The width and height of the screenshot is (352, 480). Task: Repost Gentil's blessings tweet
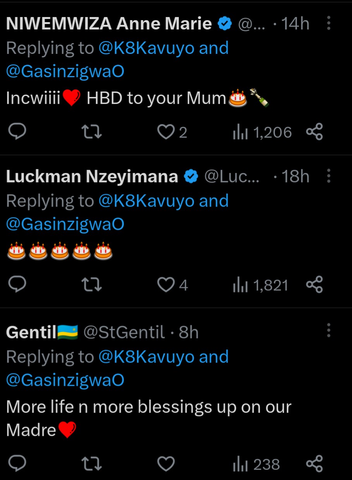(93, 464)
